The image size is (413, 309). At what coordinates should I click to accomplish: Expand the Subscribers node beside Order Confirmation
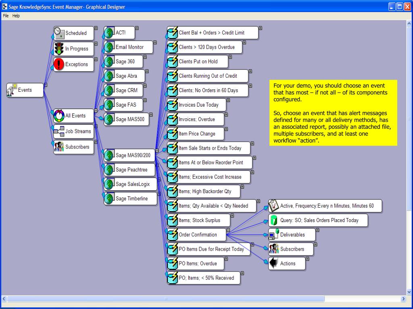click(315, 244)
